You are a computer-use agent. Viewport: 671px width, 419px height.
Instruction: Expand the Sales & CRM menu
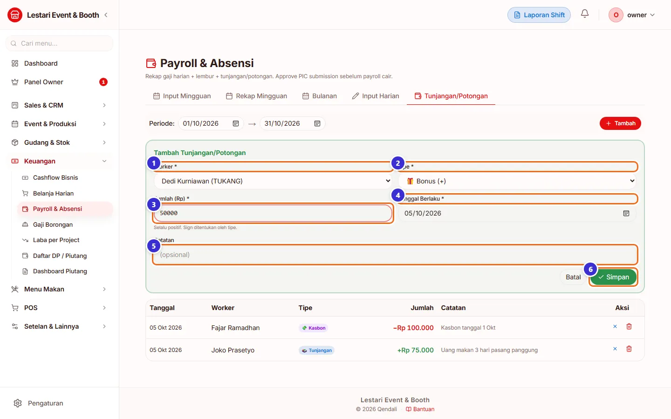tap(59, 105)
